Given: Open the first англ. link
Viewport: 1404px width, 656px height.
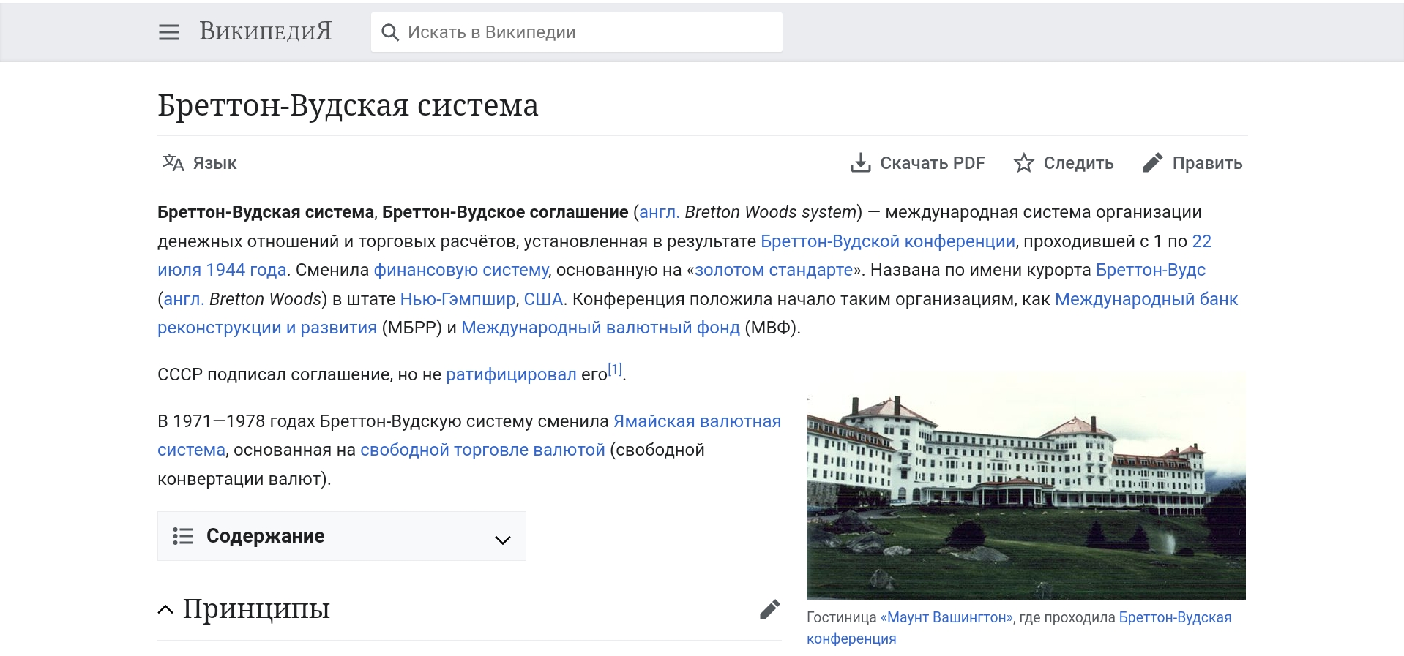Looking at the screenshot, I should [x=660, y=212].
